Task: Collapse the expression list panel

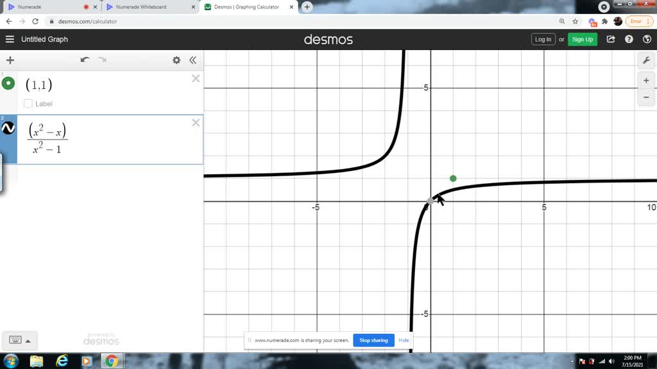Action: pyautogui.click(x=192, y=60)
